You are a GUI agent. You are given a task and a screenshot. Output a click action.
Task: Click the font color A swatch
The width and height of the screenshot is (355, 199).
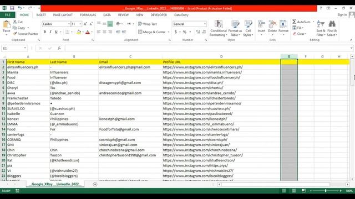(x=88, y=32)
